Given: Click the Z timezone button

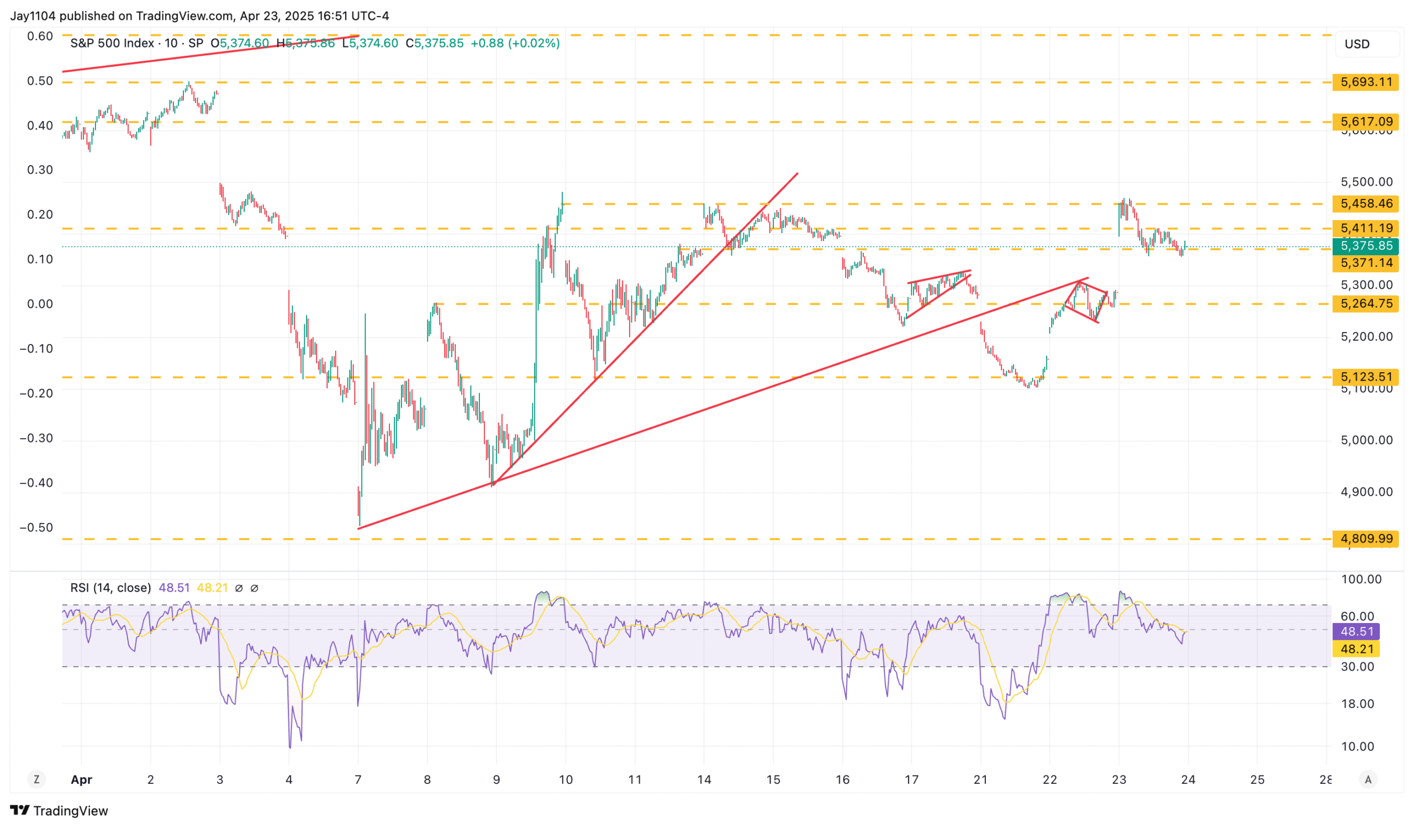Looking at the screenshot, I should click(x=36, y=779).
